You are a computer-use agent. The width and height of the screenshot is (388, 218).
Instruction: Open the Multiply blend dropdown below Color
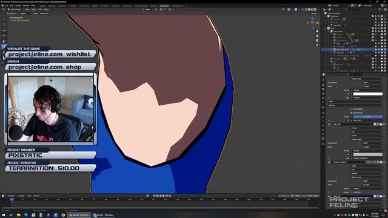(x=355, y=105)
